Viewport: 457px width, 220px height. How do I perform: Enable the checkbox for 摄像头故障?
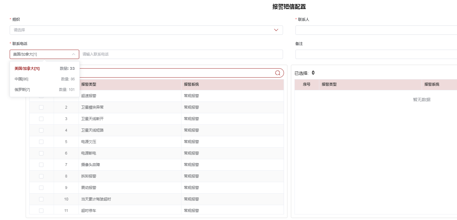click(x=41, y=165)
